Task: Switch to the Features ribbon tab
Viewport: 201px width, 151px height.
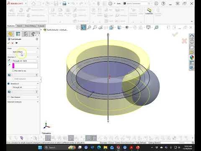Action: coord(11,26)
